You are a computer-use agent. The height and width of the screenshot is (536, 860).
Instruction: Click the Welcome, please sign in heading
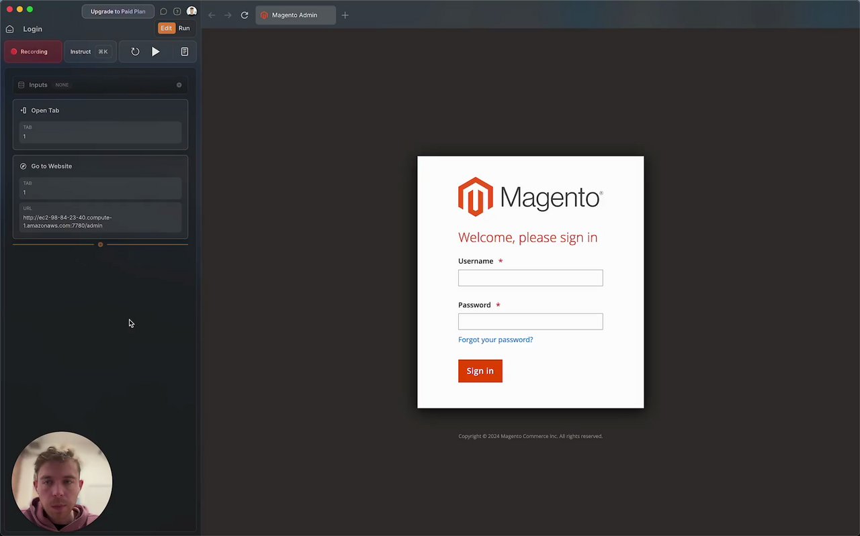pyautogui.click(x=527, y=237)
